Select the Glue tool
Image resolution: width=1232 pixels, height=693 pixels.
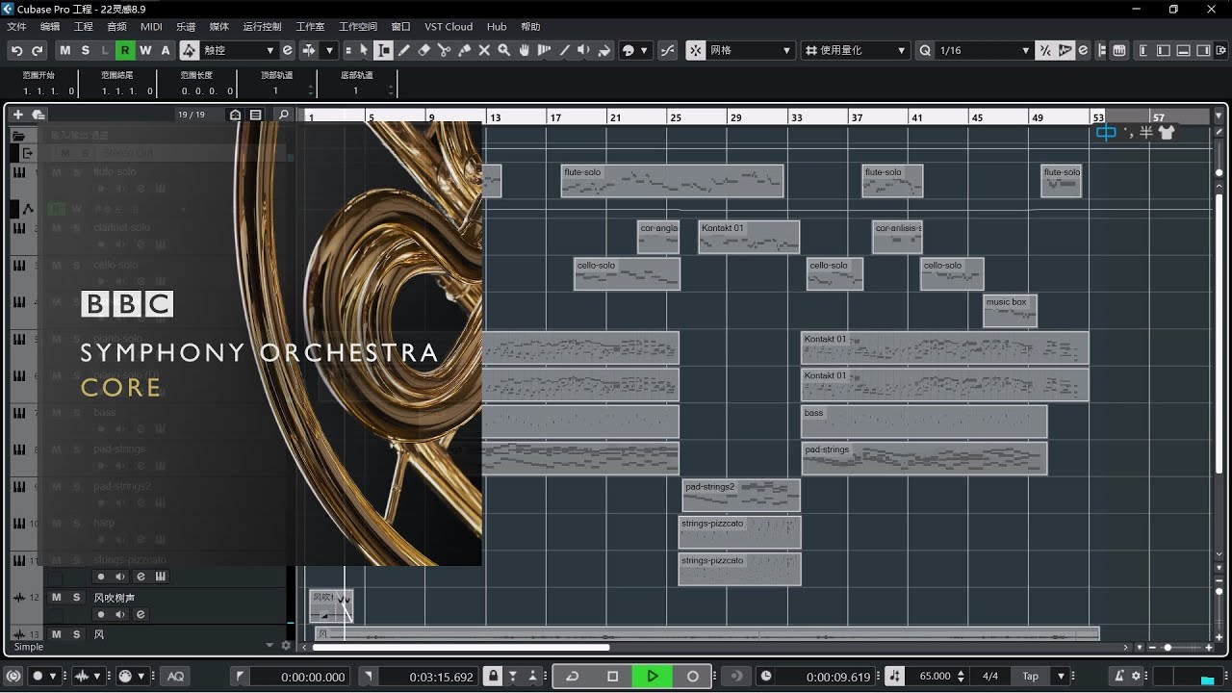(x=464, y=50)
